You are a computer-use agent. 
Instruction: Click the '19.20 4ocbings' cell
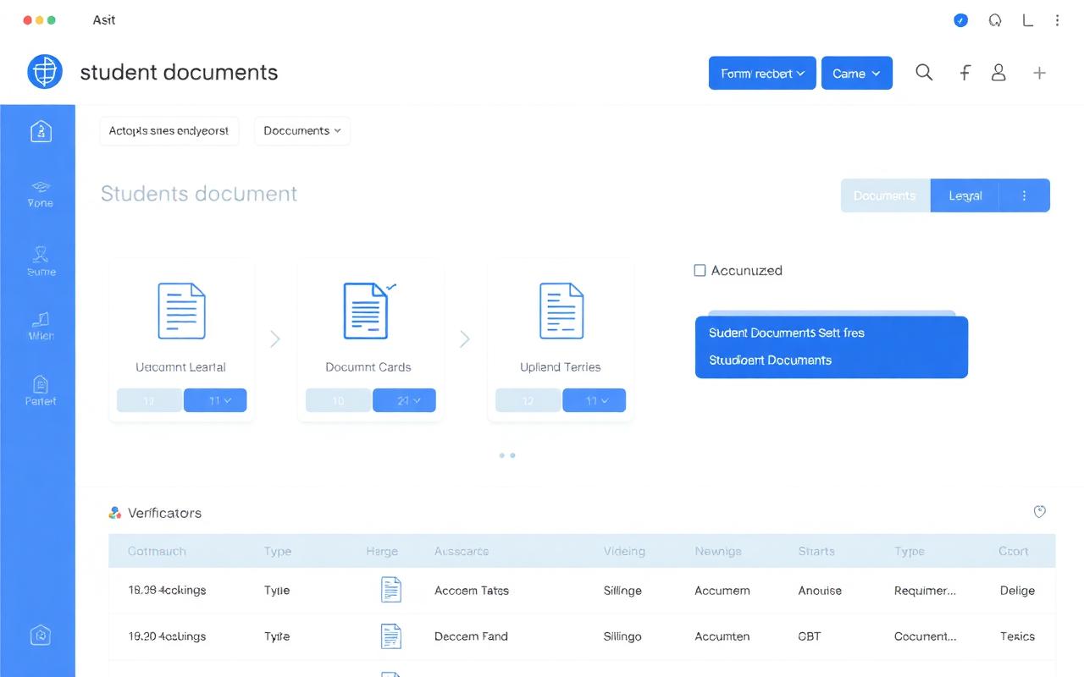click(x=167, y=636)
